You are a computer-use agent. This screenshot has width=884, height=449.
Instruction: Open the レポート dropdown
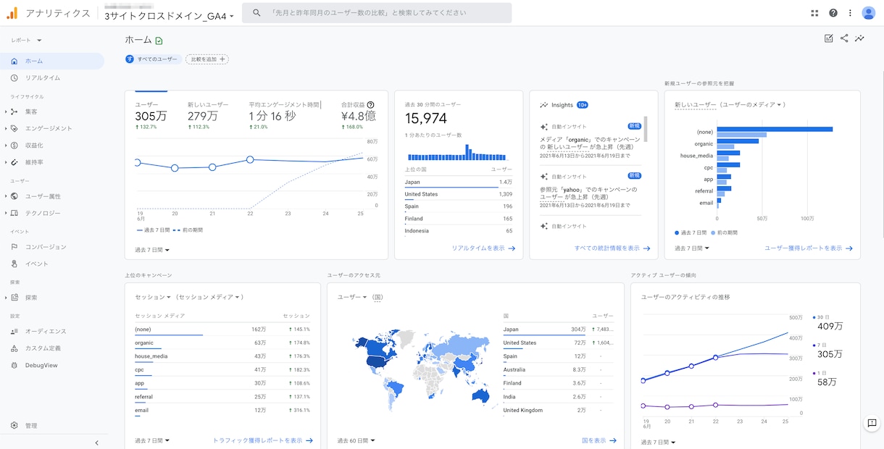[x=26, y=41]
